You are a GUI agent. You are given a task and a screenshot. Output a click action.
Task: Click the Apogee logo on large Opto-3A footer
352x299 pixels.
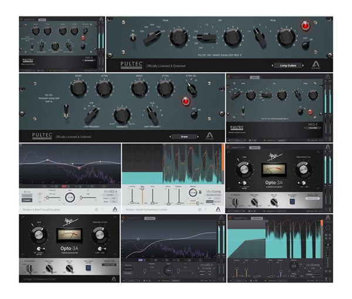[114, 279]
